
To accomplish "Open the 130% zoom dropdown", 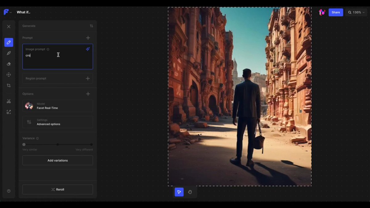I will 356,12.
